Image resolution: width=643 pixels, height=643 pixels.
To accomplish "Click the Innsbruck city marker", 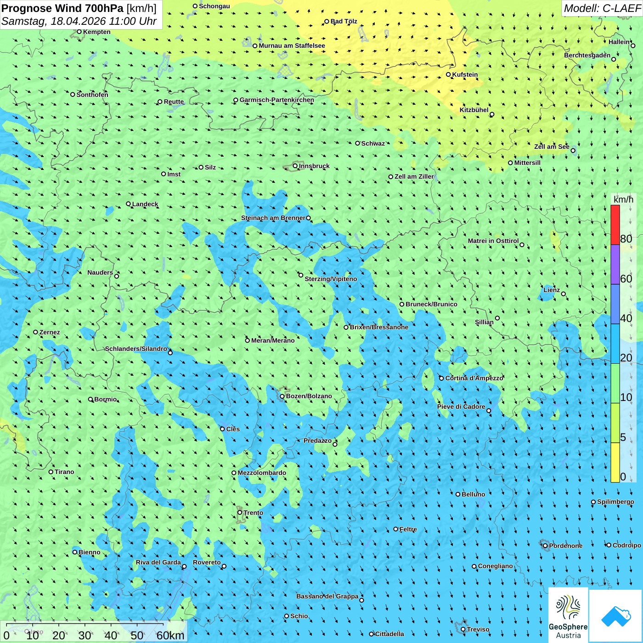I will pos(295,166).
